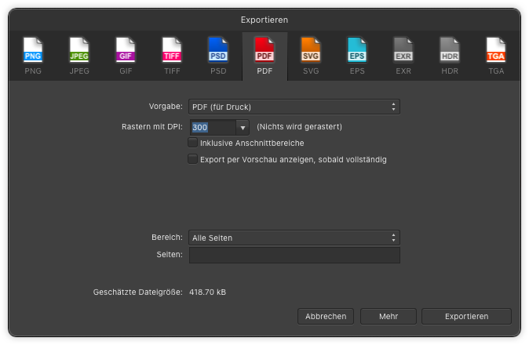Click into the Seiten input field
This screenshot has height=345, width=529.
click(294, 255)
